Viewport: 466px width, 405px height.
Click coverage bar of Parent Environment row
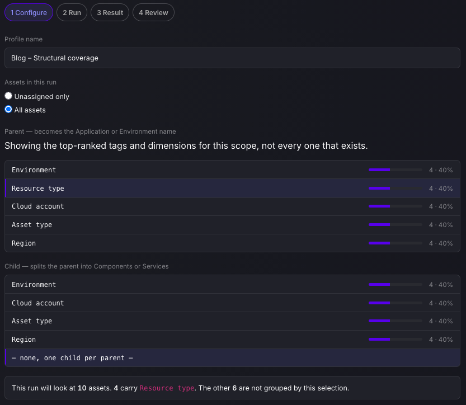click(396, 170)
